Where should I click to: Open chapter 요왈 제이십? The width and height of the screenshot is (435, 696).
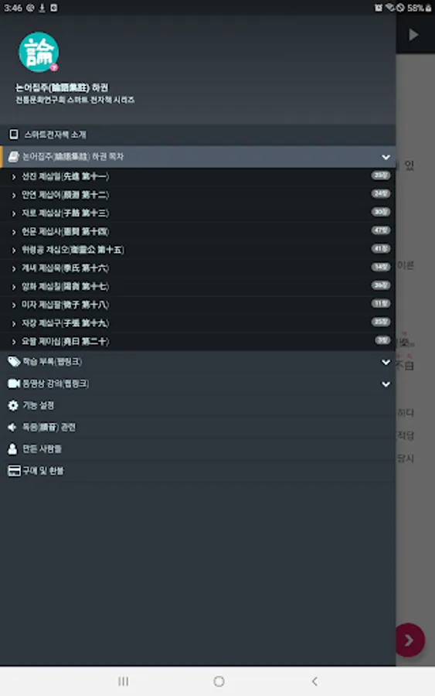198,341
